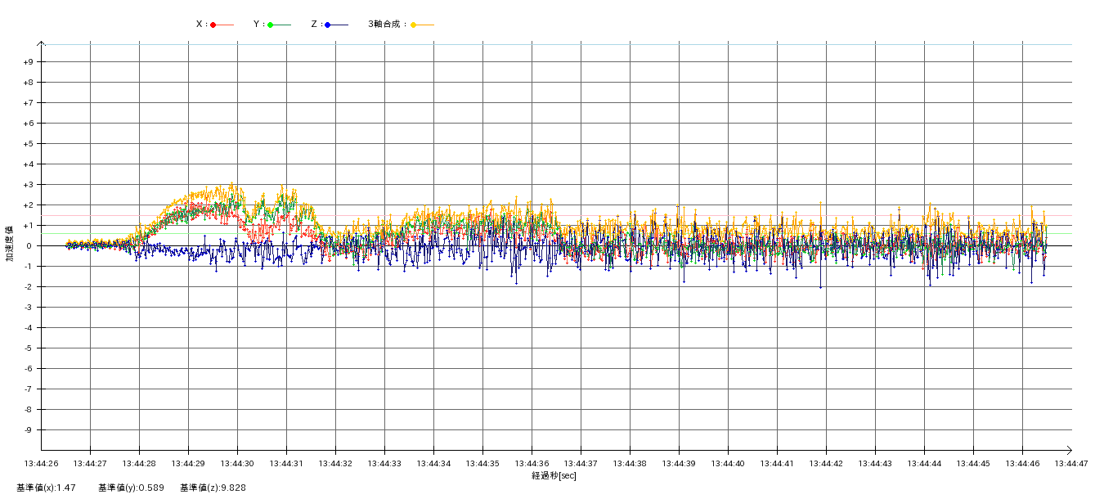
Task: Click the arrow at x-axis right end
Action: coord(1069,450)
